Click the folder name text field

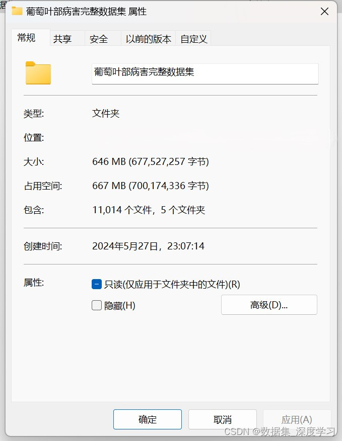(x=205, y=74)
